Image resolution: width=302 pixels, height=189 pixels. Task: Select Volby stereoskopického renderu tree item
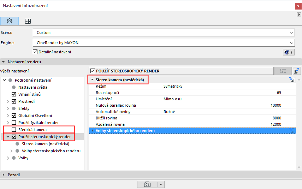51,151
